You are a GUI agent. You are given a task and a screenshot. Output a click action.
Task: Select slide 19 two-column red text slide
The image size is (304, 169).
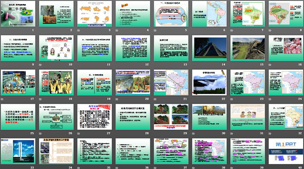(94, 82)
